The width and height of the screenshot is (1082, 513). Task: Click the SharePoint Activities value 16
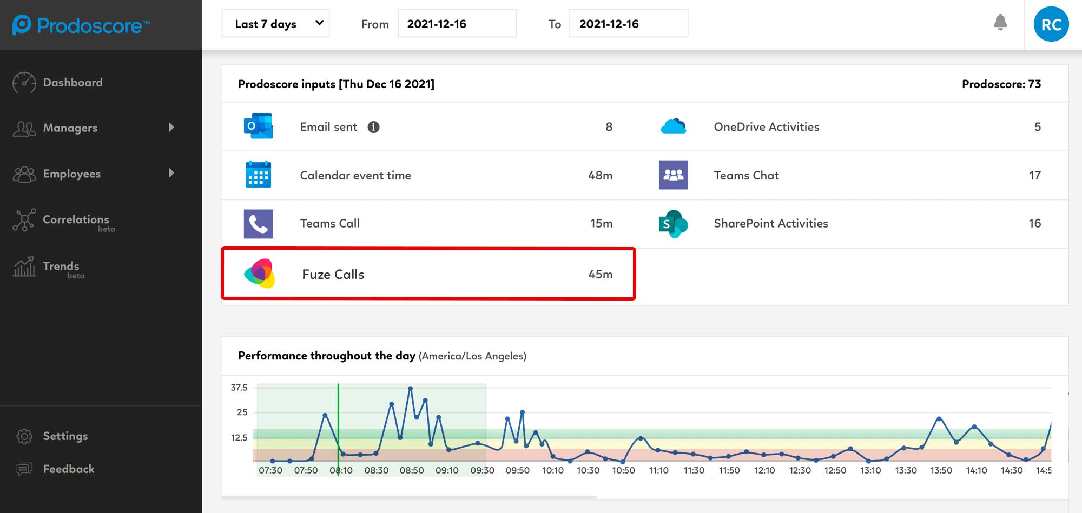point(1034,223)
